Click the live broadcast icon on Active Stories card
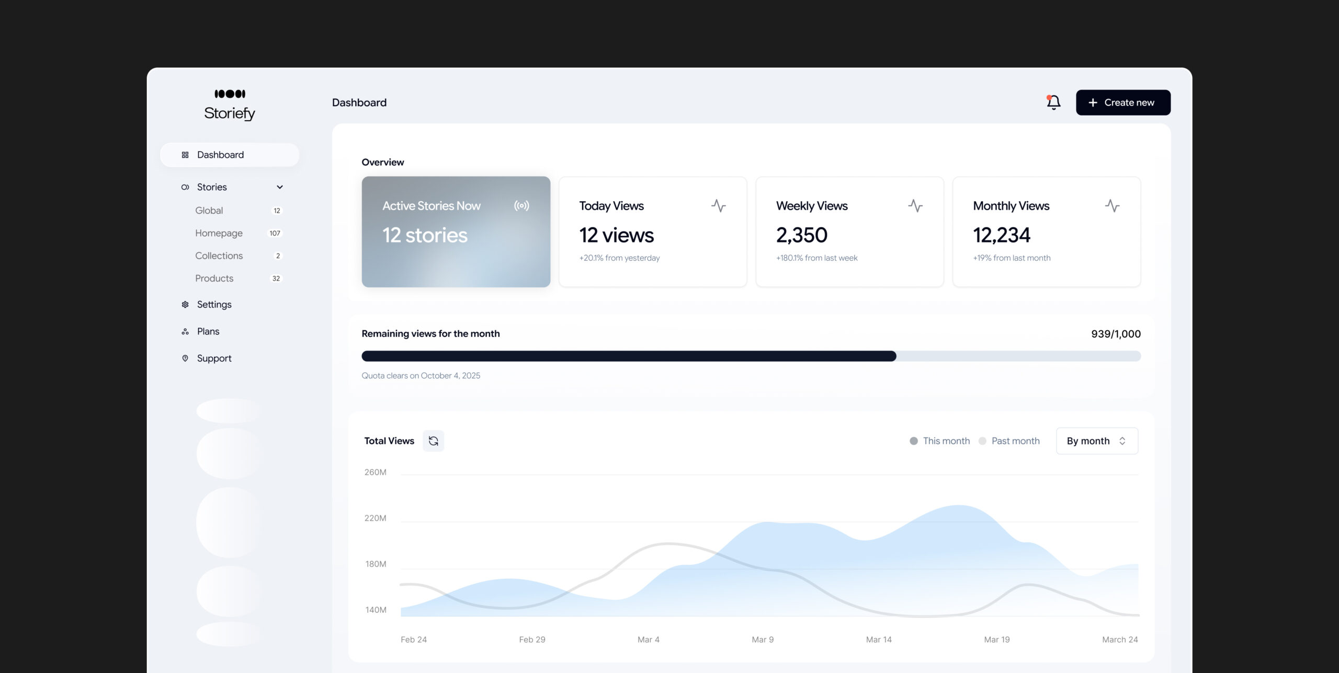The width and height of the screenshot is (1339, 673). (x=521, y=206)
